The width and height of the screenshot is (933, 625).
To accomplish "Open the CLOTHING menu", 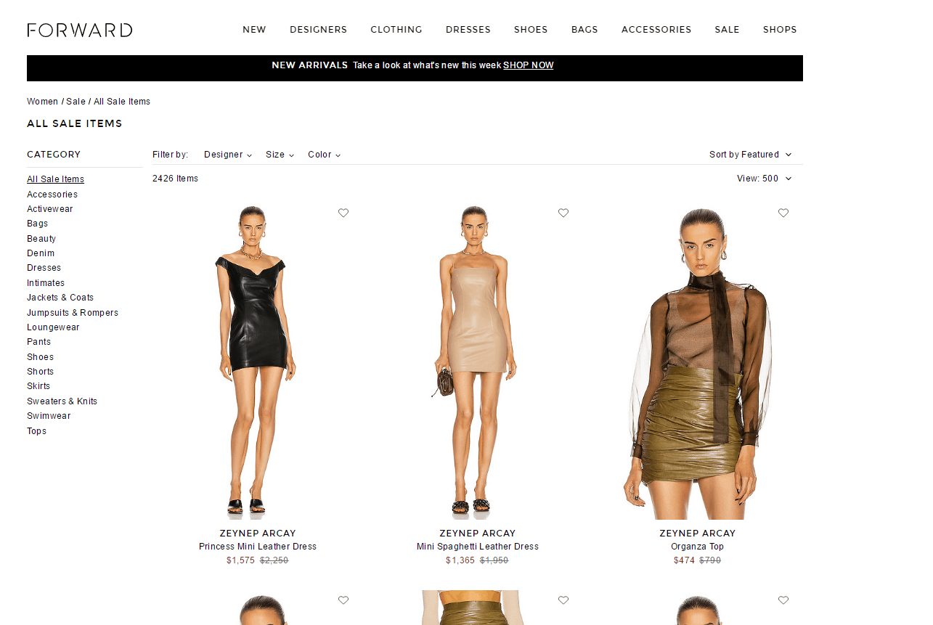I will [x=396, y=30].
